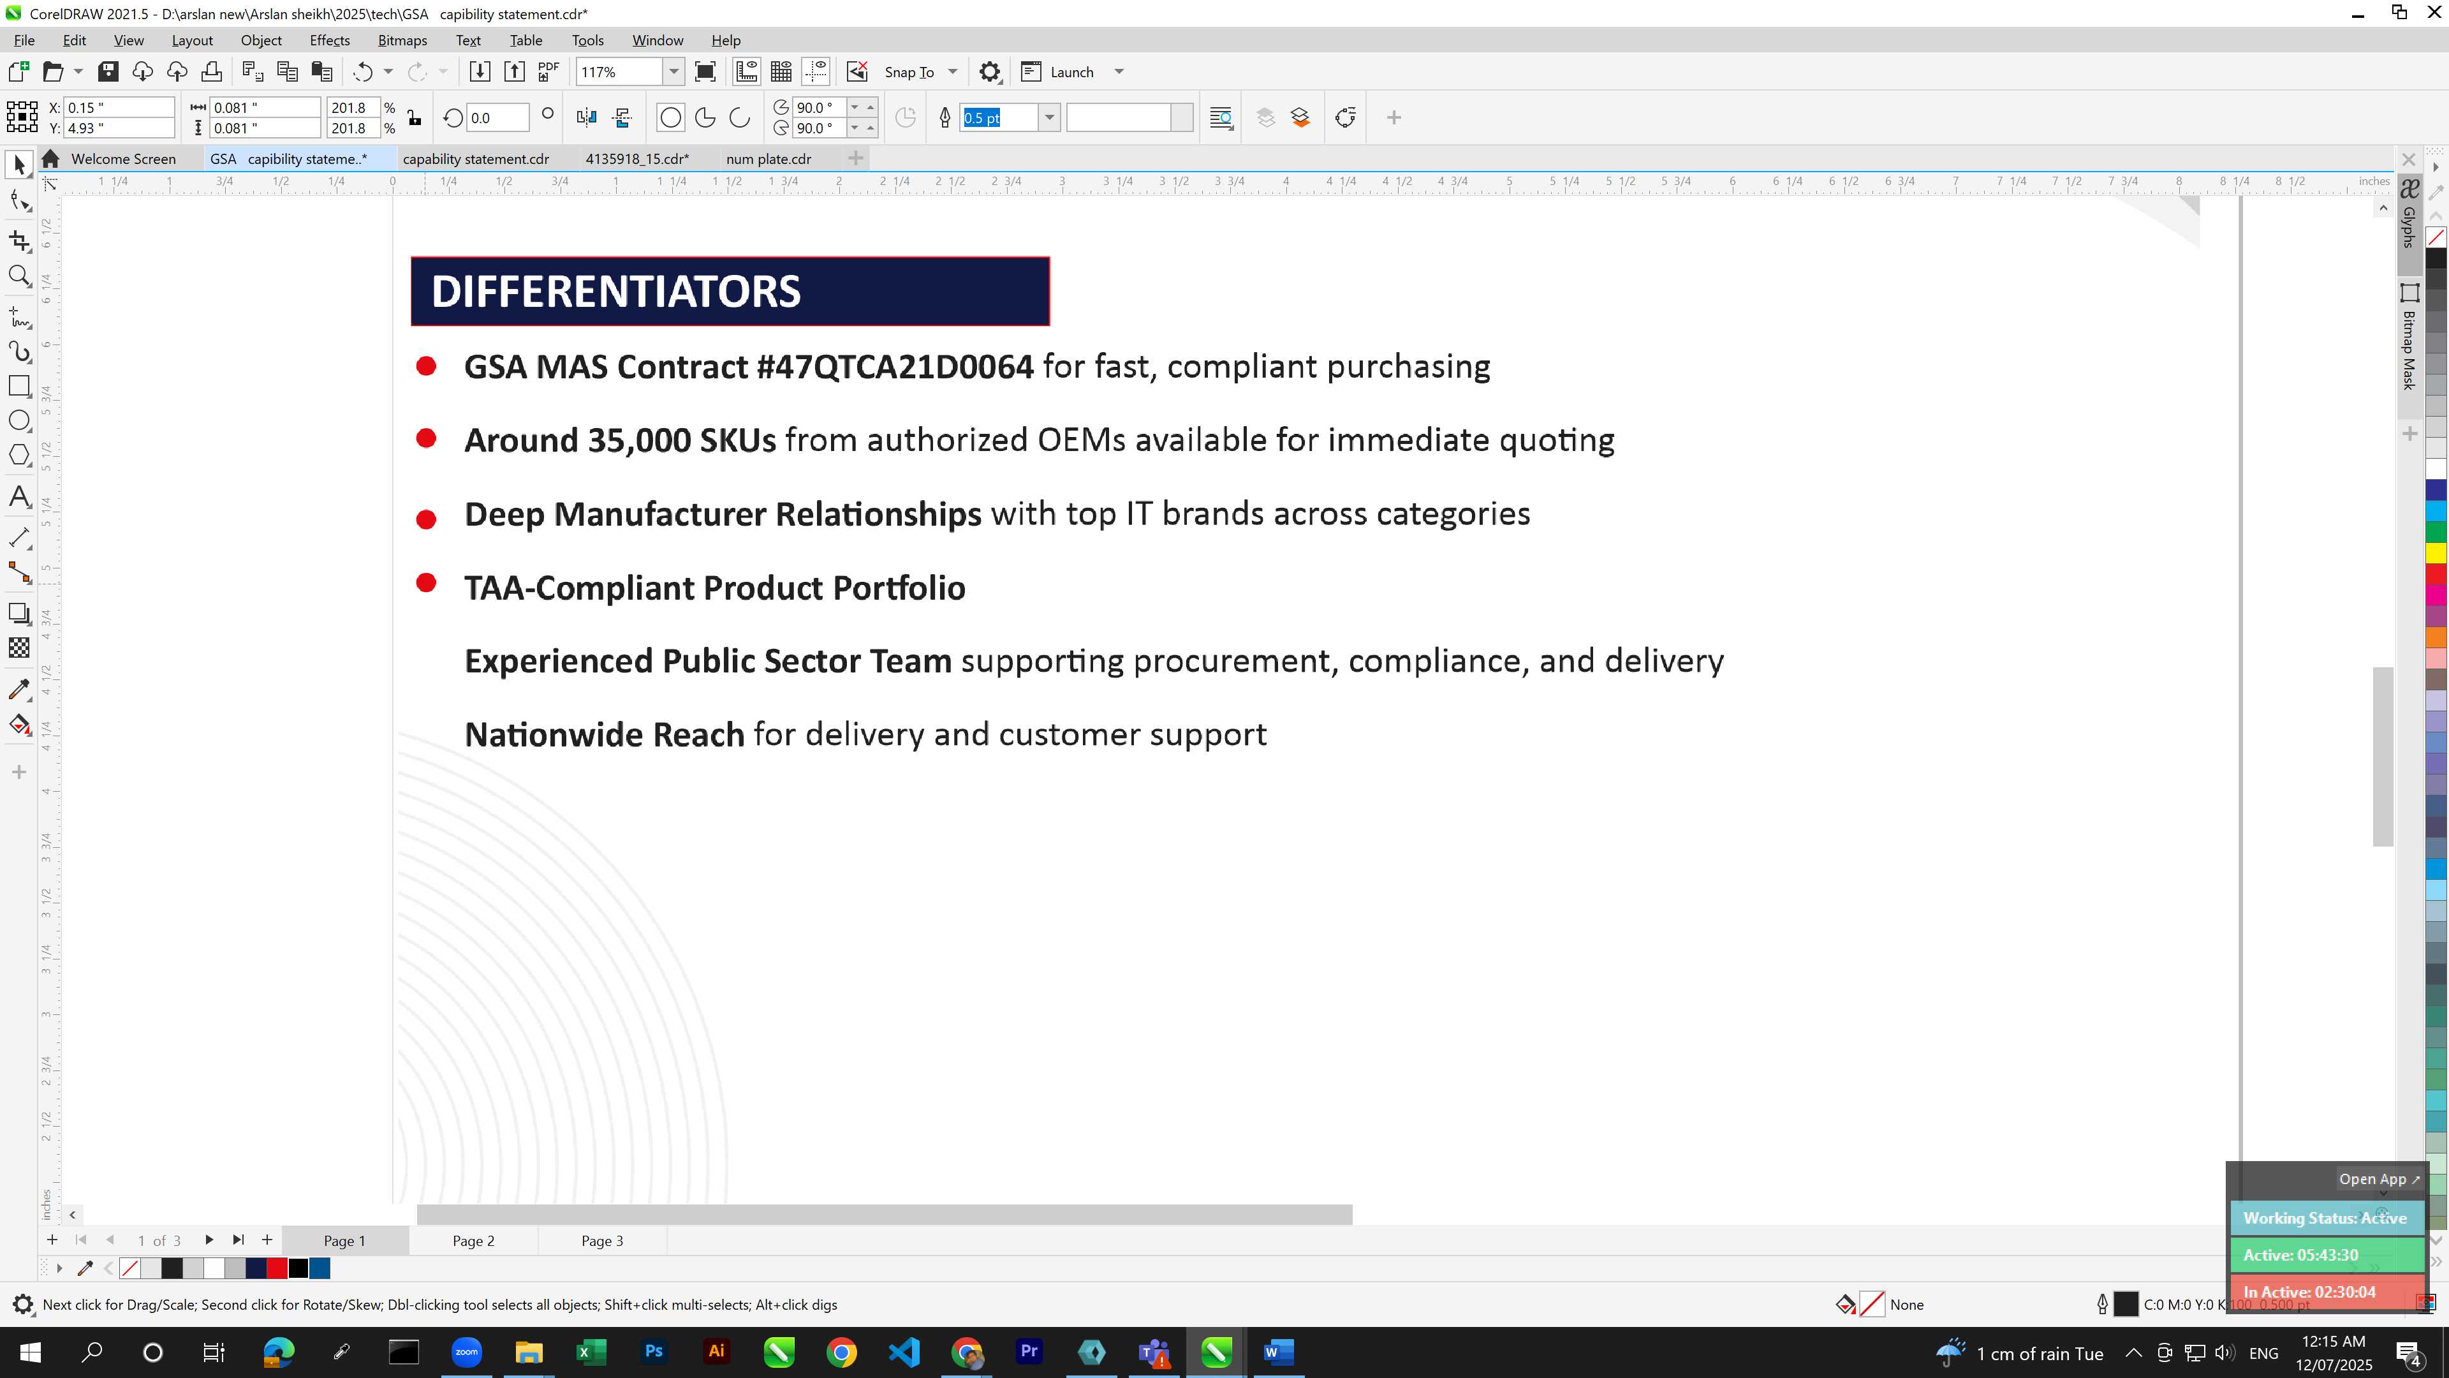This screenshot has width=2449, height=1378.
Task: Choose the Crop tool
Action: click(19, 241)
